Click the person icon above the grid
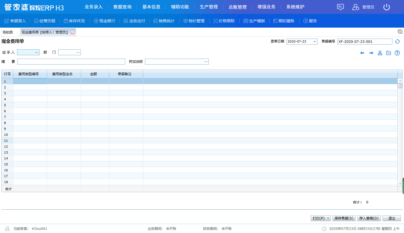The width and height of the screenshot is (404, 233). tap(380, 53)
